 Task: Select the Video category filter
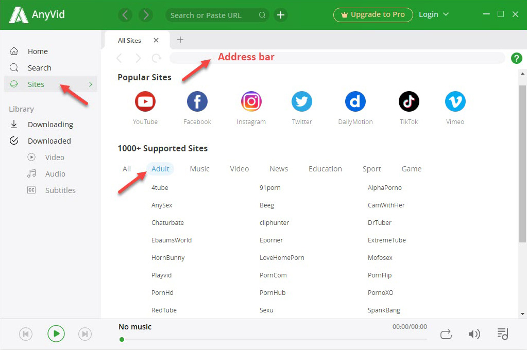pyautogui.click(x=240, y=169)
